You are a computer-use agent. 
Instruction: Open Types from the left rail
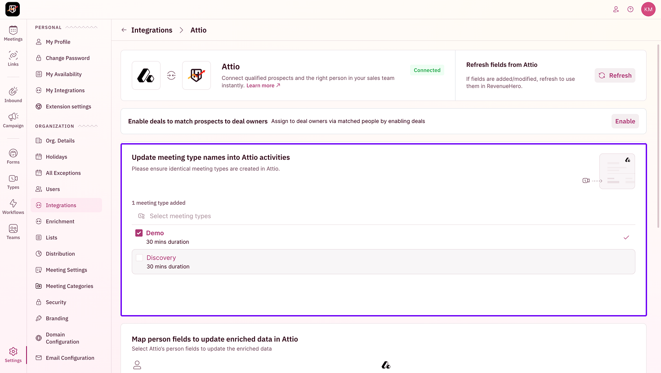[x=13, y=182]
